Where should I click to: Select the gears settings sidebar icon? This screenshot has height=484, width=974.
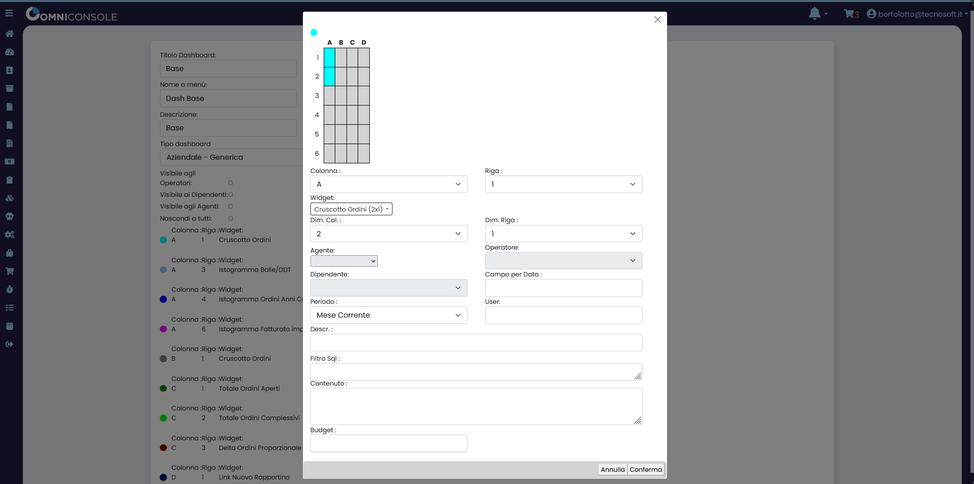tap(10, 235)
